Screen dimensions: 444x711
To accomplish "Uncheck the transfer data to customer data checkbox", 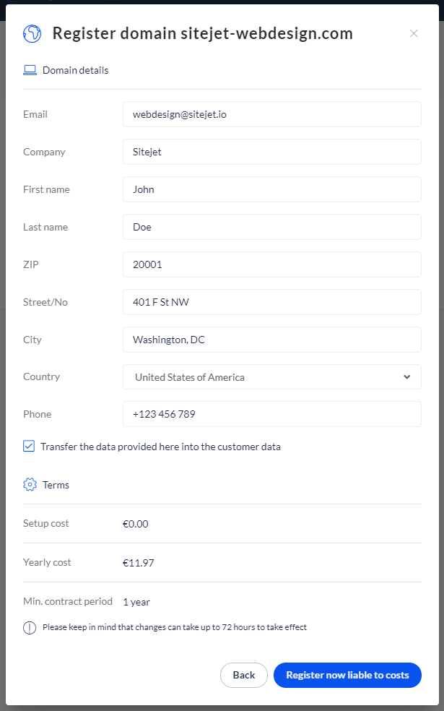I will pyautogui.click(x=29, y=447).
